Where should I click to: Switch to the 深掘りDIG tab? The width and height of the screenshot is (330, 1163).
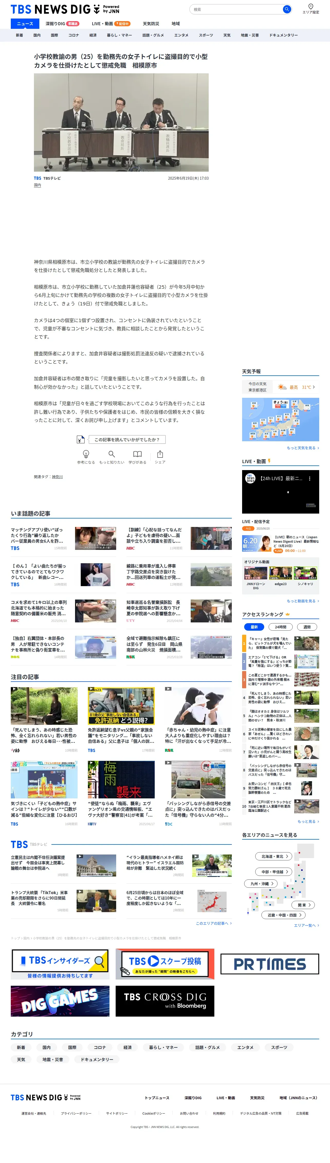pos(62,23)
